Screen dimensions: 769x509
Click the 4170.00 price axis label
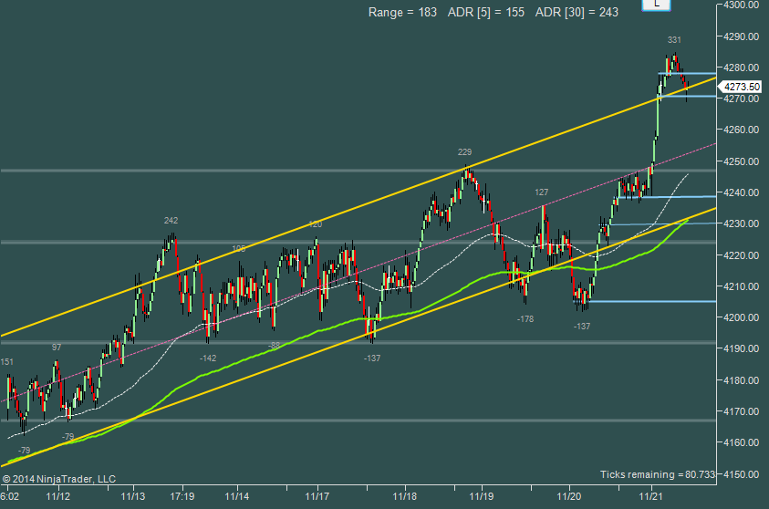[x=741, y=411]
